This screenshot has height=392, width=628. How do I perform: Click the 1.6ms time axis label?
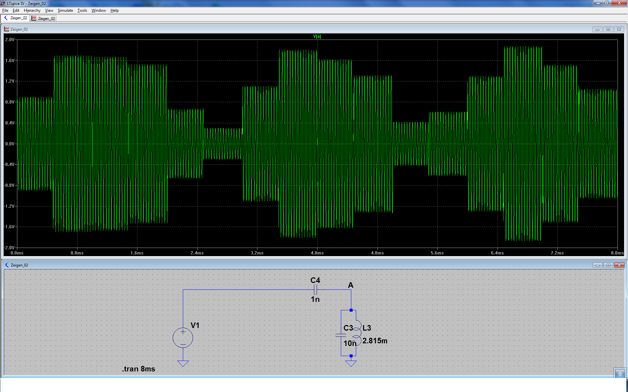pyautogui.click(x=137, y=253)
